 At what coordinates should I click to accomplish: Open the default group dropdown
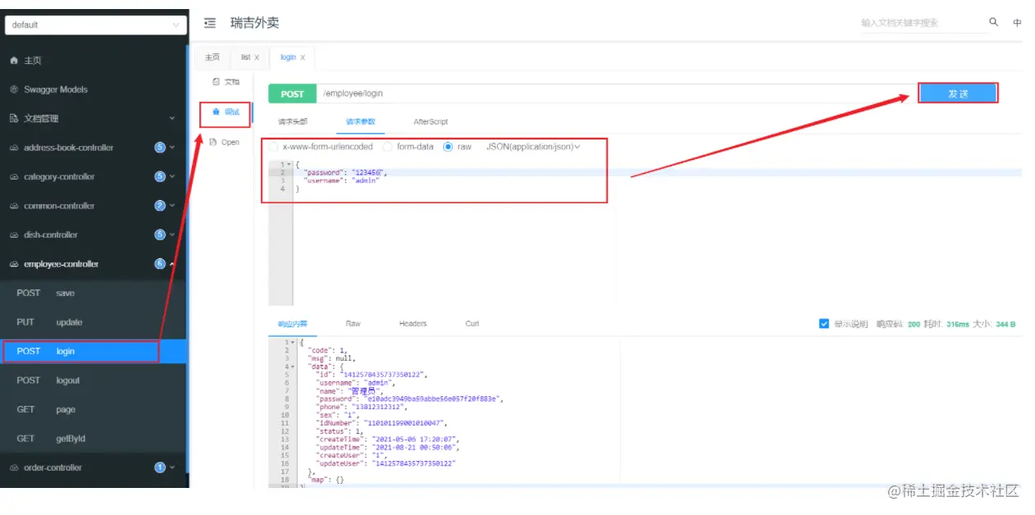tap(96, 25)
